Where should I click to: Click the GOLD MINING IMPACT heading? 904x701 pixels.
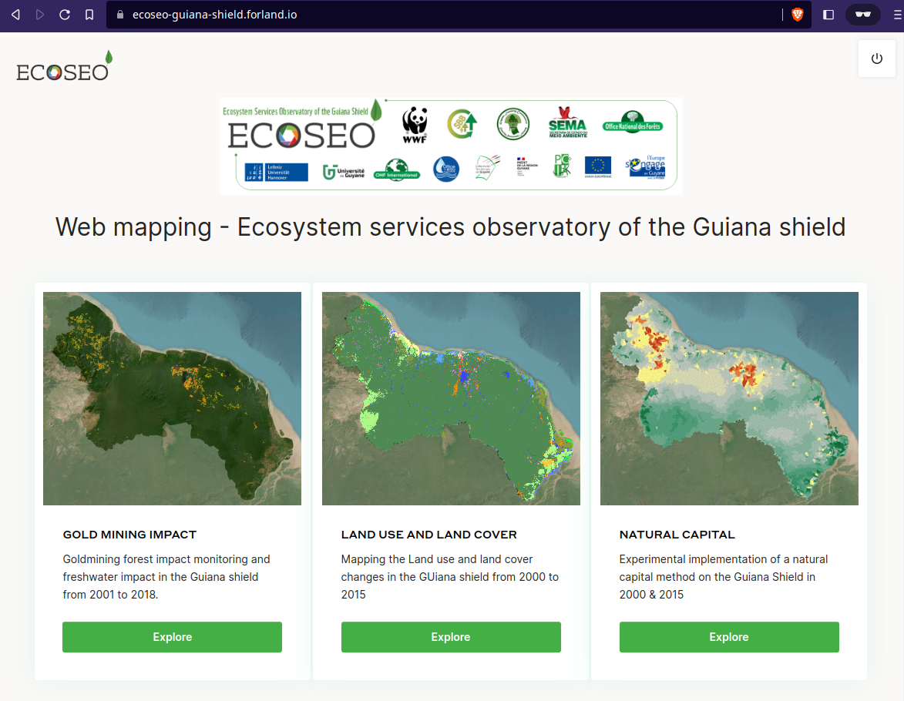pos(129,535)
